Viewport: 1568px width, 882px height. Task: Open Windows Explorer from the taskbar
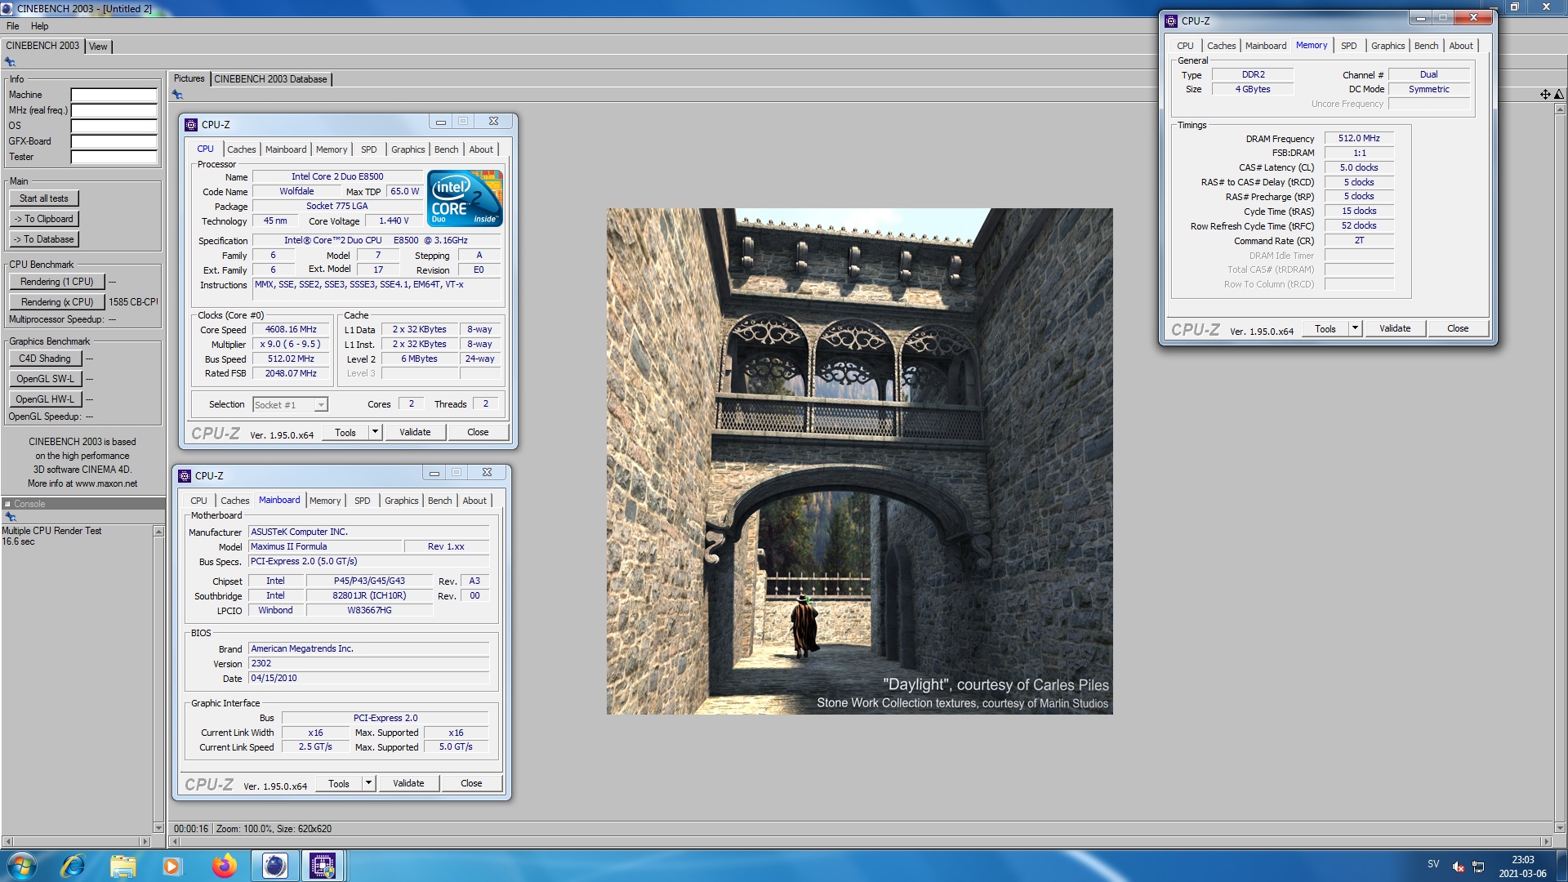point(122,866)
